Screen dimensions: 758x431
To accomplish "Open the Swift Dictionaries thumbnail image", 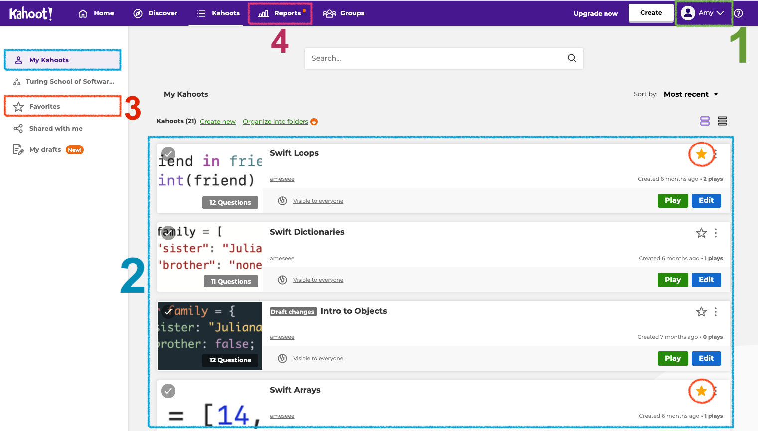I will click(x=210, y=257).
